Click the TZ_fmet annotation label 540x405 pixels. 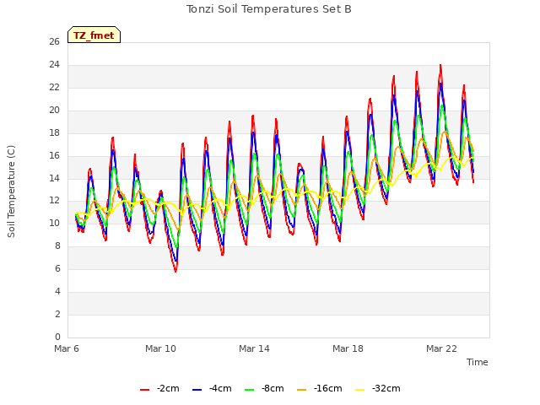point(94,35)
